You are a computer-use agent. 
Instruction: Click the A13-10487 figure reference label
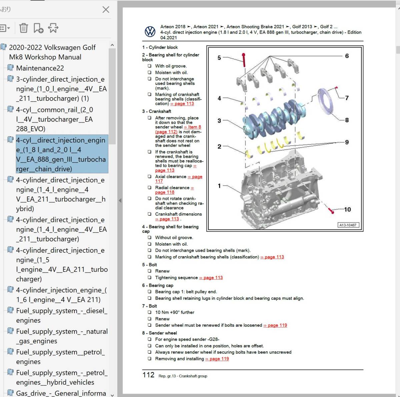tap(348, 225)
